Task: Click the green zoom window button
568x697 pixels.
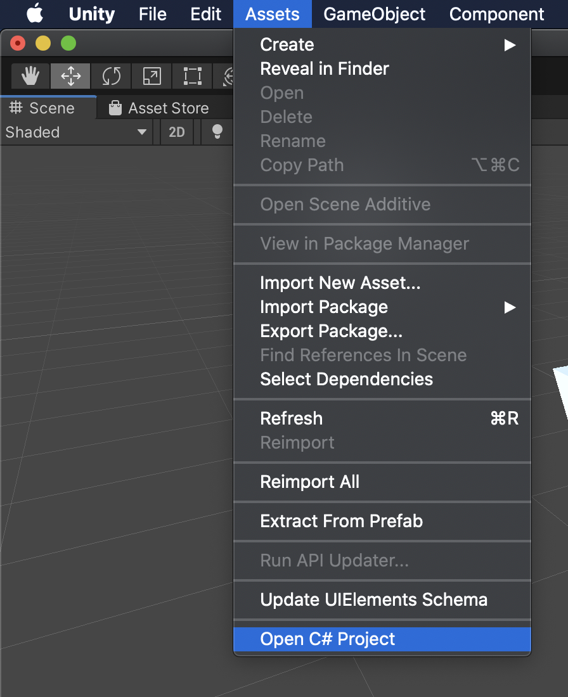Action: 68,43
